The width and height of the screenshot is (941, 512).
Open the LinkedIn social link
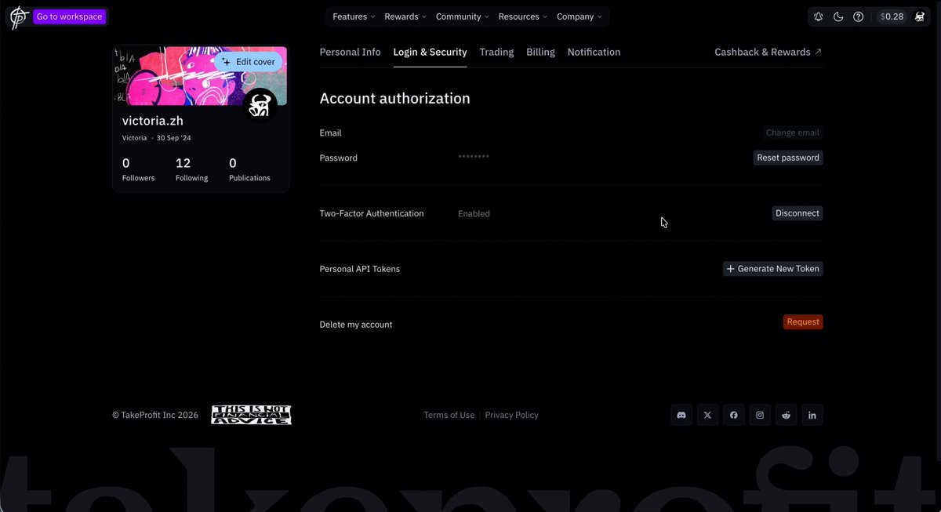812,415
